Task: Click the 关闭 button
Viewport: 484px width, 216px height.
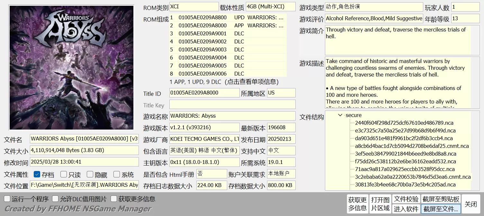Action: pyautogui.click(x=471, y=203)
